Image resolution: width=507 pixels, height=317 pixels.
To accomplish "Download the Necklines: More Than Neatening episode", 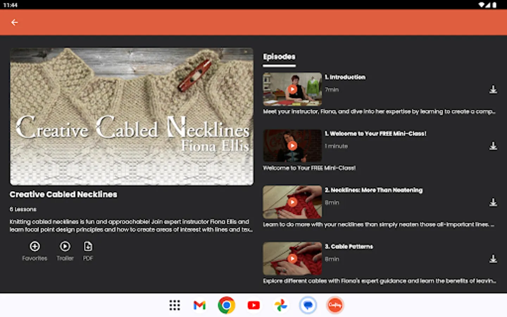I will (x=493, y=203).
